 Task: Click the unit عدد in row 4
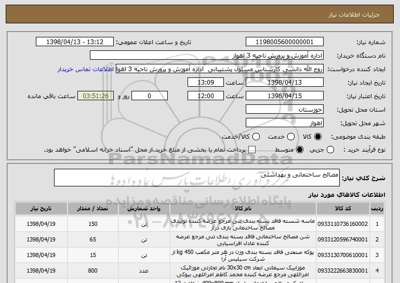coord(144,271)
